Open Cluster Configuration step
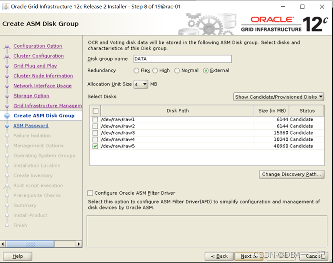This screenshot has height=263, width=333. click(39, 56)
